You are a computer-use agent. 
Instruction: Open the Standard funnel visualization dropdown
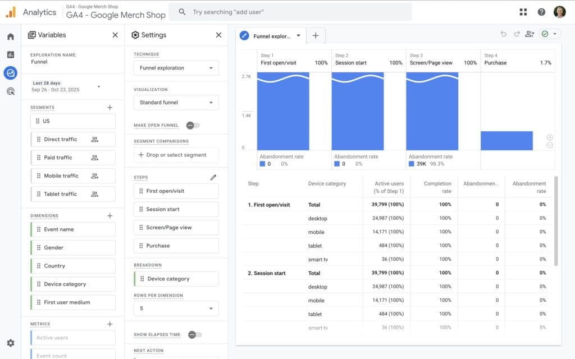(x=176, y=103)
